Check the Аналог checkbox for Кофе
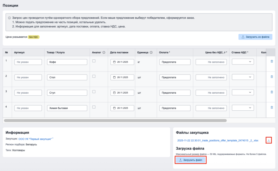The image size is (278, 171). click(x=94, y=61)
